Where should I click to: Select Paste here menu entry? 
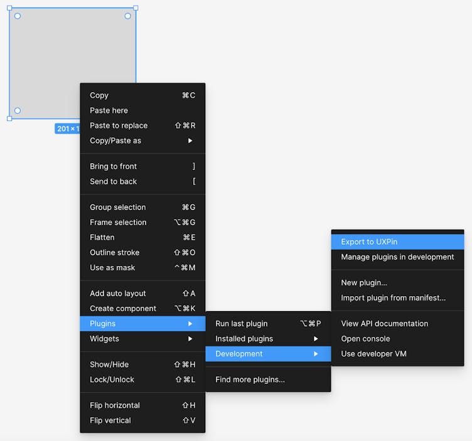click(142, 110)
